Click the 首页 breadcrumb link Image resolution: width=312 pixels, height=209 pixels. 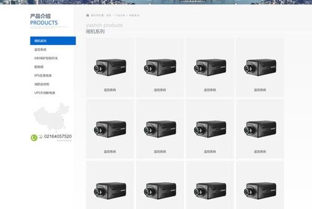(x=109, y=15)
